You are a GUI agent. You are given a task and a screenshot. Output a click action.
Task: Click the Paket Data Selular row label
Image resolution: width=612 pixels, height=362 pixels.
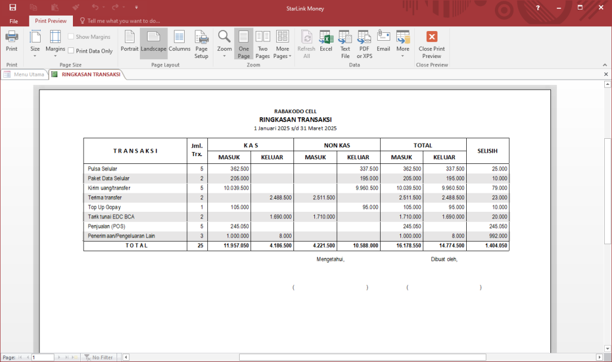coord(109,178)
